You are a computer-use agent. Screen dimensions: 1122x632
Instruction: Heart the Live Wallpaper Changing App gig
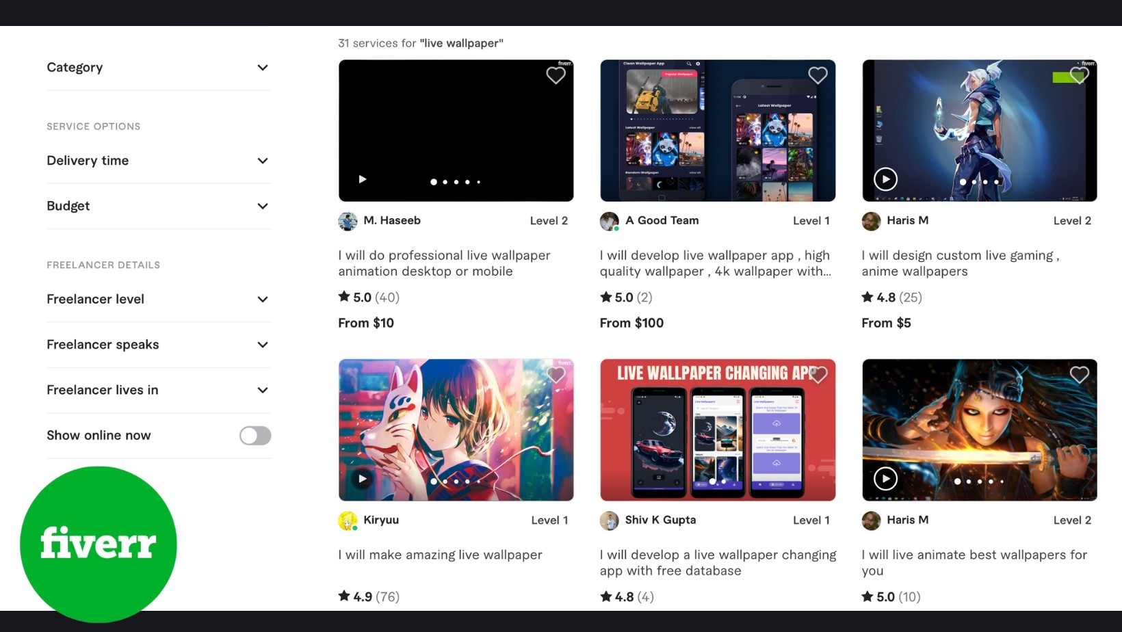click(x=818, y=375)
